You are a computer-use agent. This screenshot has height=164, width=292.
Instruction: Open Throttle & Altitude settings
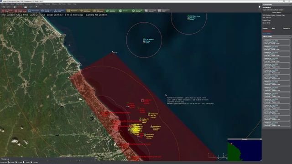click(x=46, y=11)
